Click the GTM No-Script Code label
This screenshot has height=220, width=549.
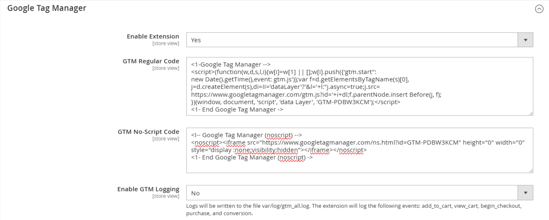click(x=148, y=132)
